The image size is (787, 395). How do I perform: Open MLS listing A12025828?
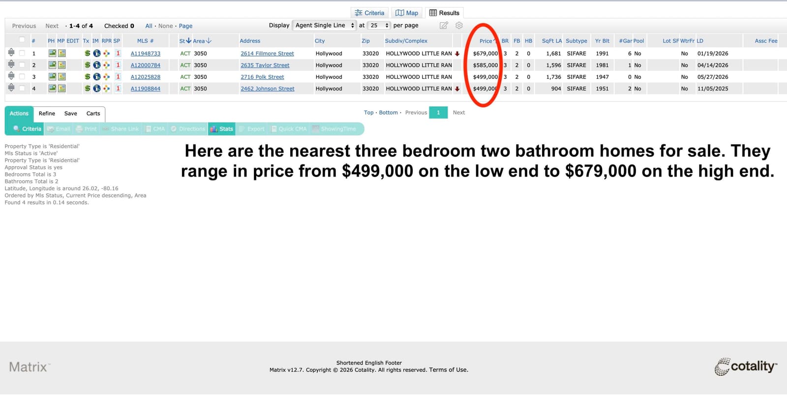point(146,77)
